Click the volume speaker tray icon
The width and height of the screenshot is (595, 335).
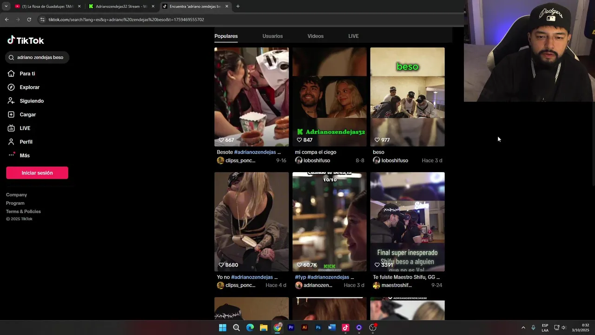point(564,328)
